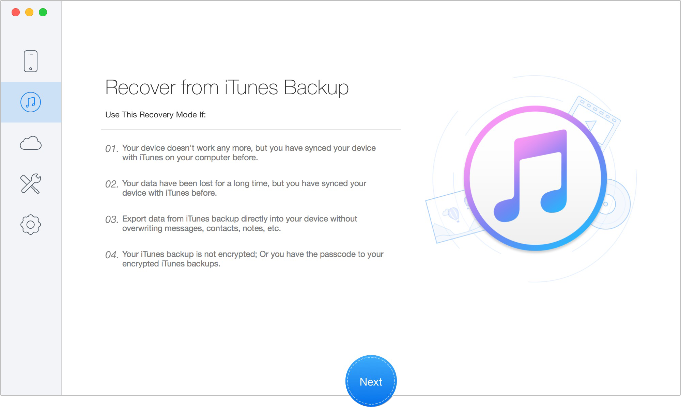
Task: Open the settings gear icon in the sidebar
Action: click(31, 225)
